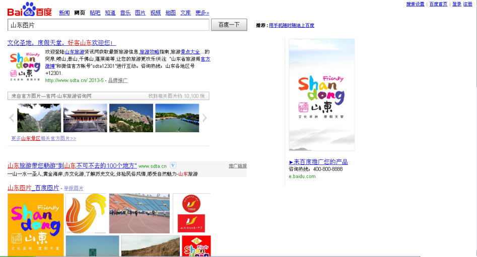The width and height of the screenshot is (477, 257).
Task: Focus the search box containing 山东图片
Action: [108, 25]
